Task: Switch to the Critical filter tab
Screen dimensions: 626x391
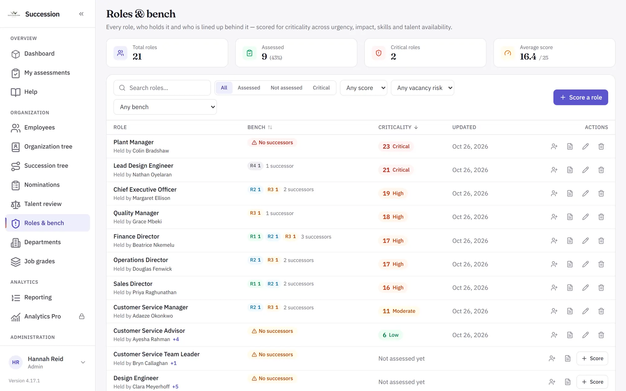Action: (x=321, y=88)
